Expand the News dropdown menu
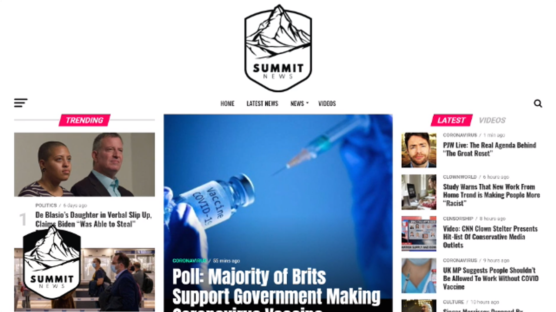Image resolution: width=556 pixels, height=312 pixels. (x=299, y=104)
